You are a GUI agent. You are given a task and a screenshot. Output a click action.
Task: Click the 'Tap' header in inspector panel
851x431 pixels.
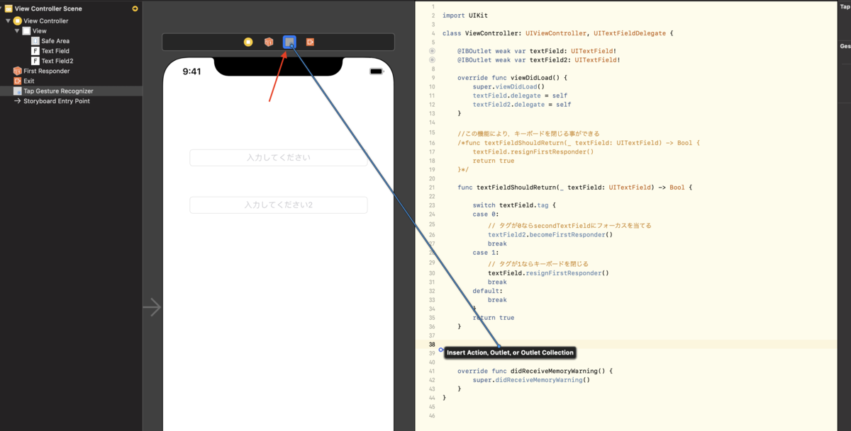[x=845, y=6]
